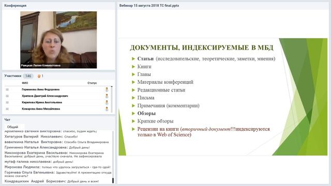Click the participants list scrollbar
This screenshot has height=186, width=331.
tap(112, 99)
